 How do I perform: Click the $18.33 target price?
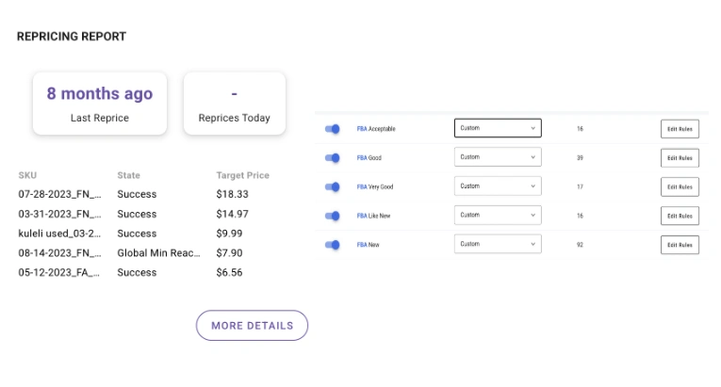coord(232,194)
